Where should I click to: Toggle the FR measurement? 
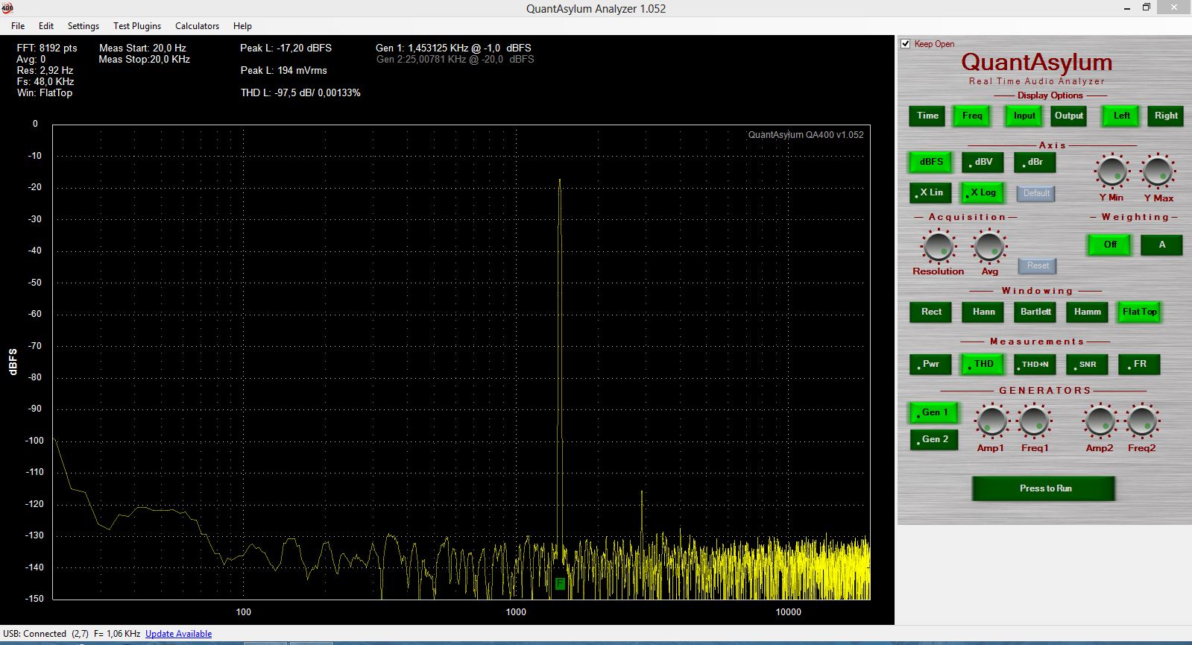pos(1139,364)
